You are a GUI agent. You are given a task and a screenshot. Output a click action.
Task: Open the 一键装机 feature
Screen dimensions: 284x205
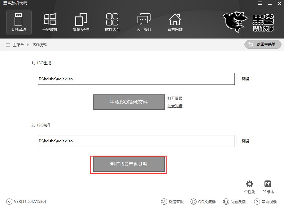tap(50, 22)
